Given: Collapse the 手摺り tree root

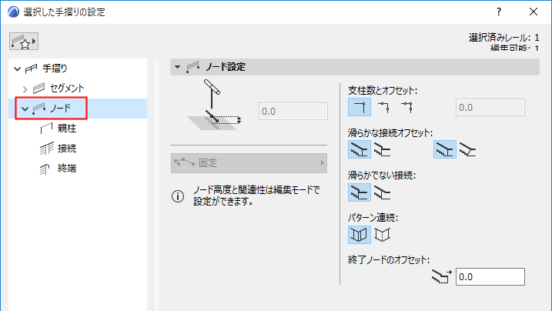Looking at the screenshot, I should [x=18, y=69].
